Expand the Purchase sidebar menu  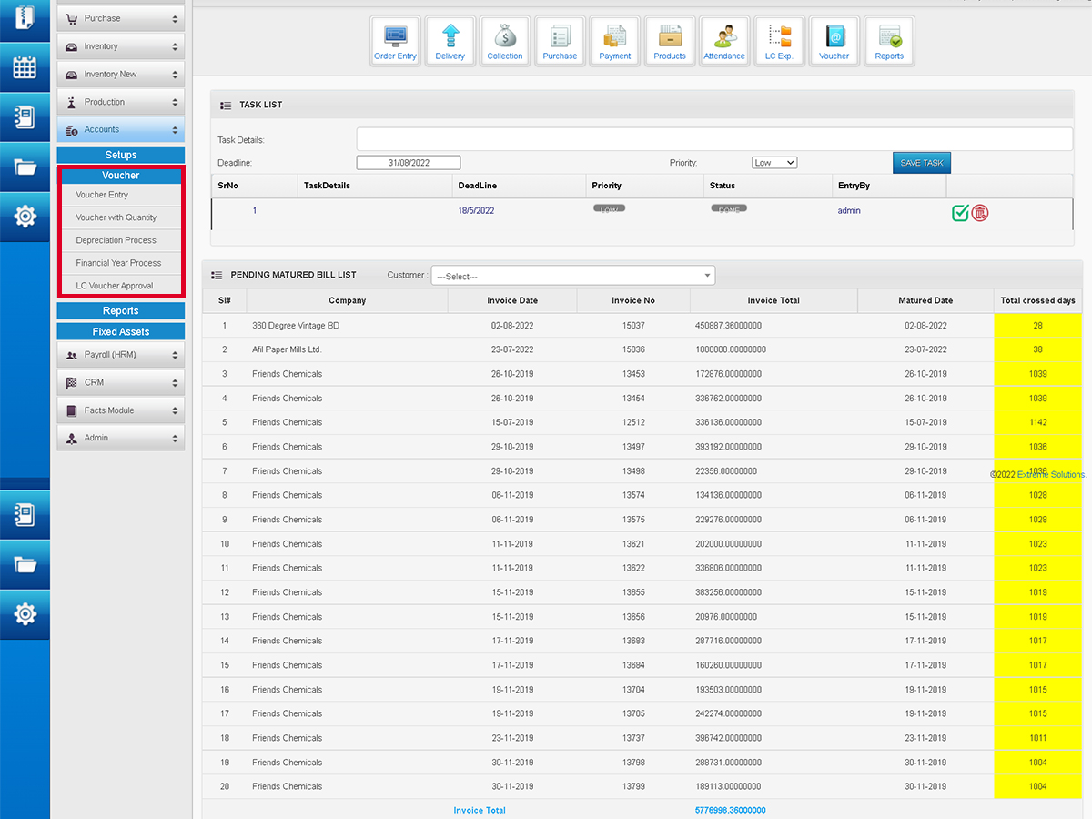(x=121, y=18)
